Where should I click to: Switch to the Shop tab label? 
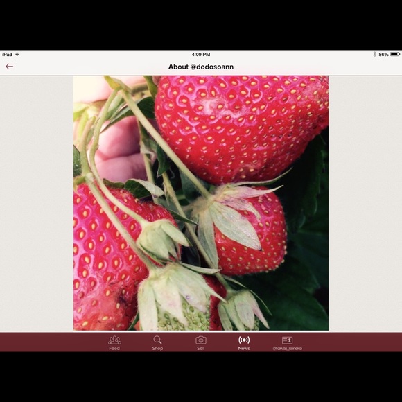157,348
